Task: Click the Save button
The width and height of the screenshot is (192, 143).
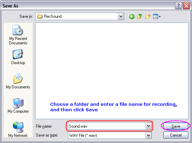Action: pyautogui.click(x=176, y=126)
